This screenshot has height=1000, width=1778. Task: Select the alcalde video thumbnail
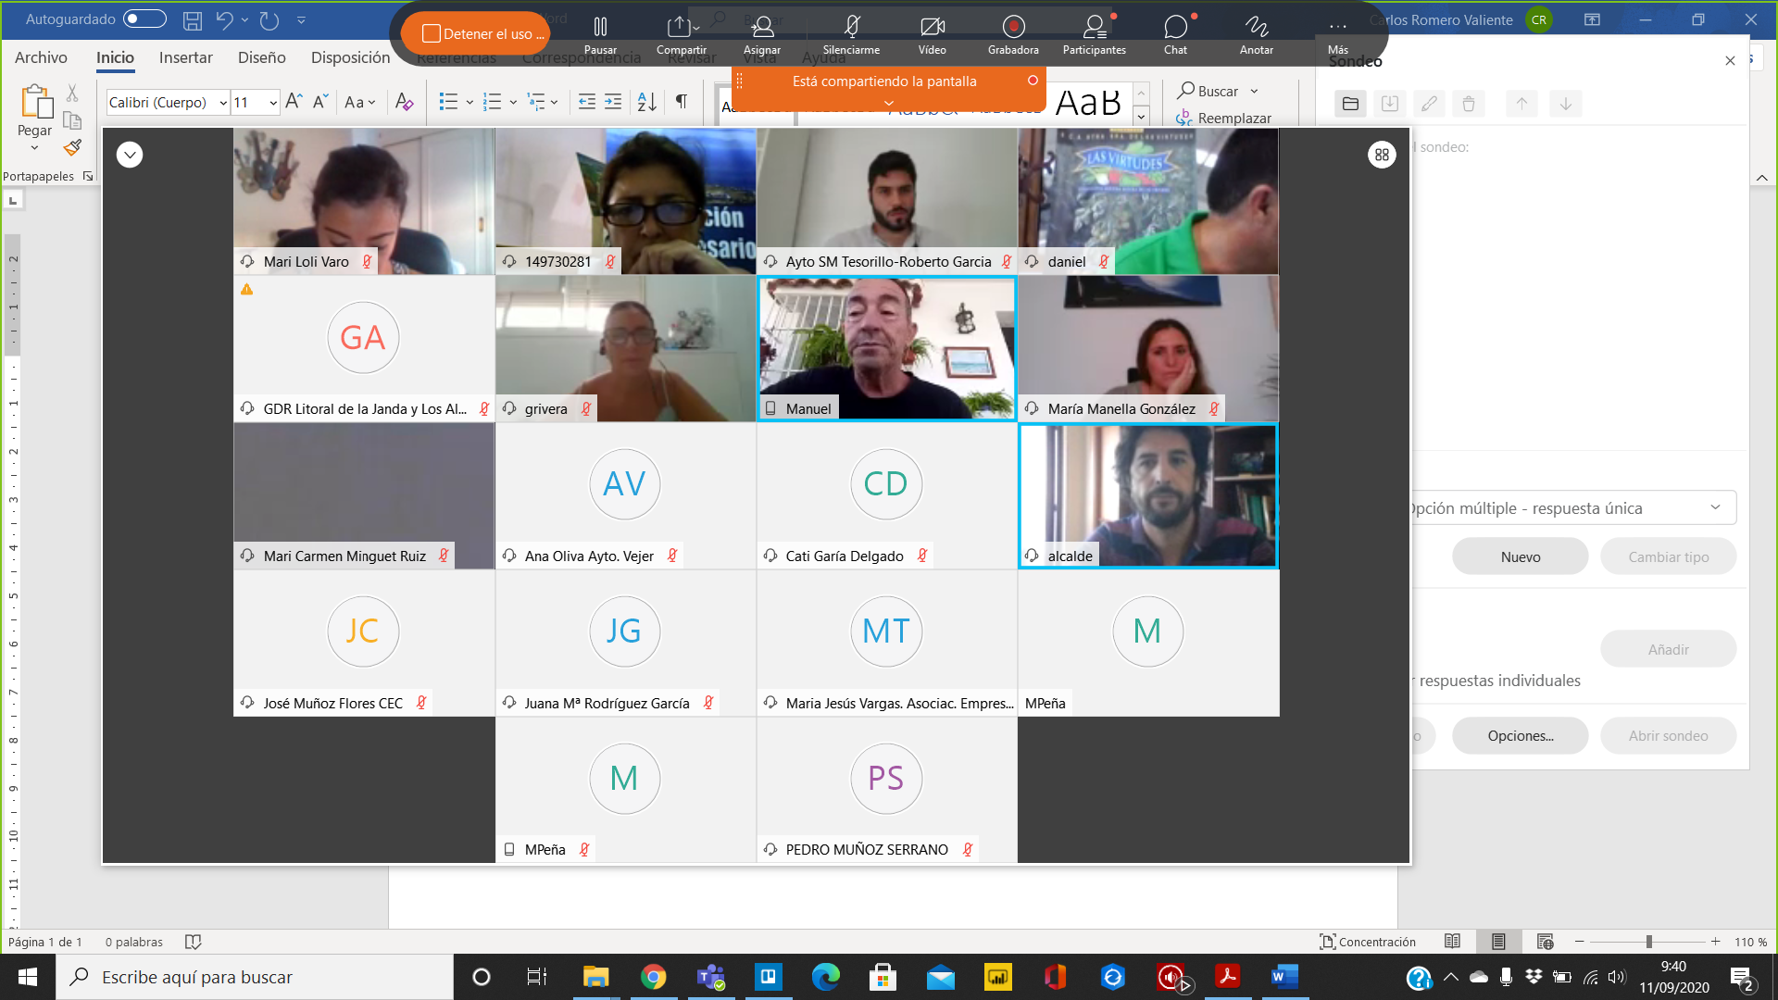click(x=1148, y=495)
